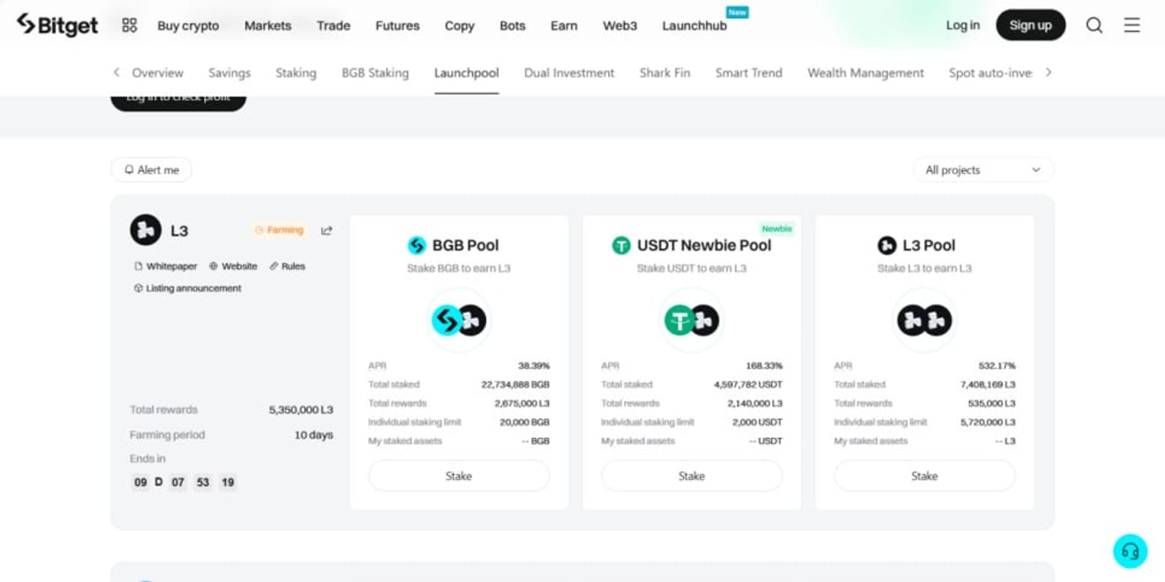
Task: Switch to the Spot auto-invest tab
Action: [990, 73]
